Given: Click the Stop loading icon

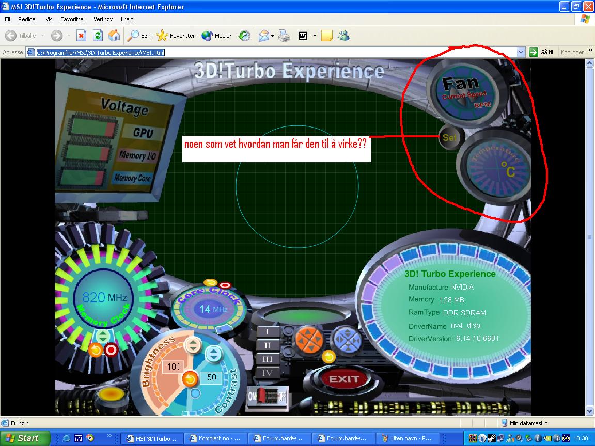Looking at the screenshot, I should pos(81,36).
